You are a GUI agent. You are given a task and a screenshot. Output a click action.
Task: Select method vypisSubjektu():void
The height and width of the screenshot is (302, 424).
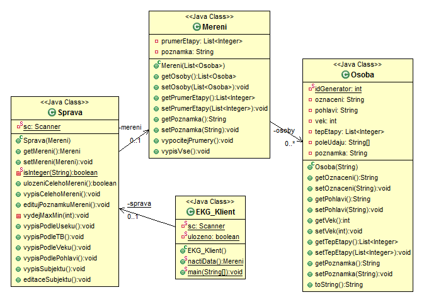point(54,269)
